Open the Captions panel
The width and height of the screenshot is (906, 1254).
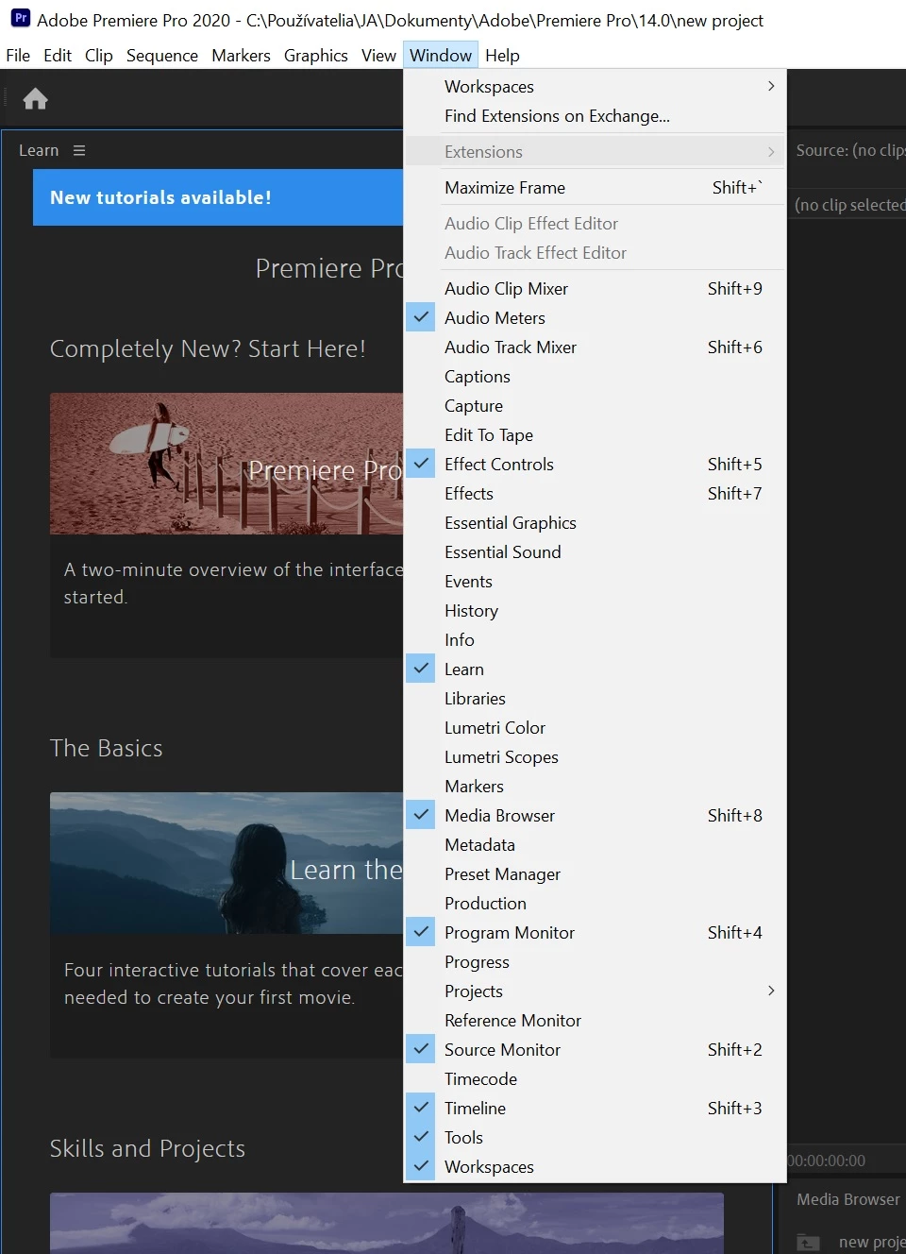595,377
